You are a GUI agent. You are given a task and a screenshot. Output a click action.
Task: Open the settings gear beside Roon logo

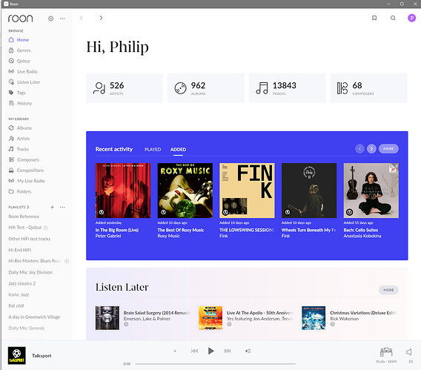[50, 19]
